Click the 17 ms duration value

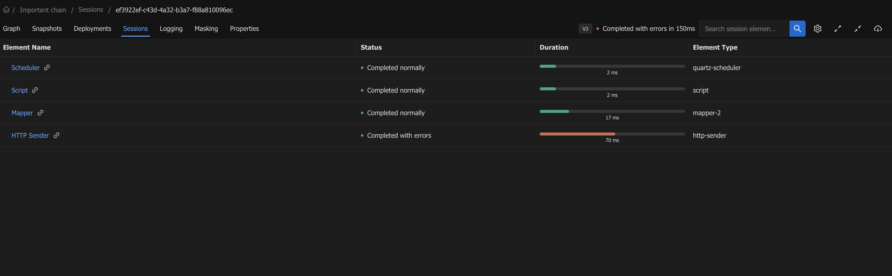click(612, 118)
